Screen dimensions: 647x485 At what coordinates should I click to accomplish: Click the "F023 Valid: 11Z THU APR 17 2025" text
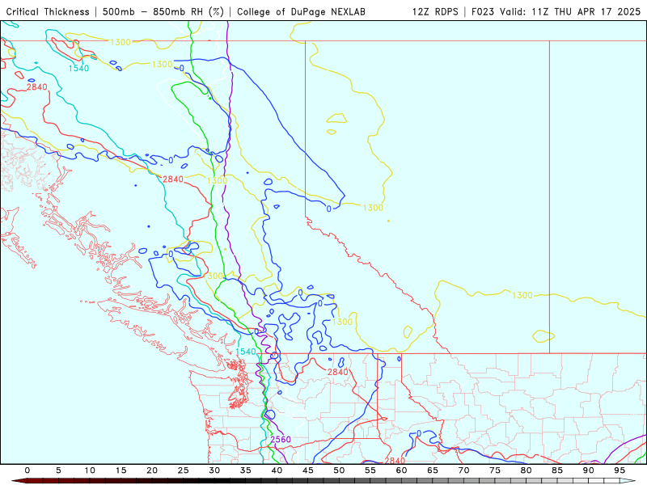(556, 11)
